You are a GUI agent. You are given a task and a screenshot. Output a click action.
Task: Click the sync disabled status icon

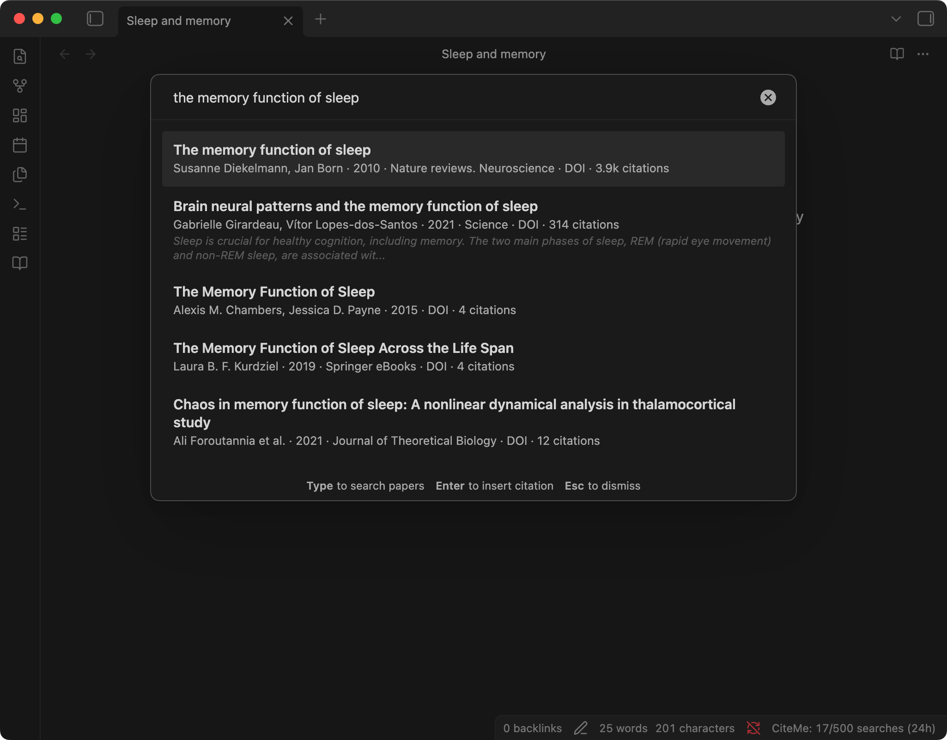753,728
